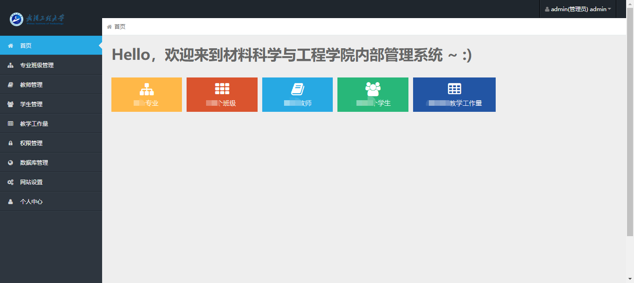Click the lock icon beside 权限管理

click(x=11, y=143)
